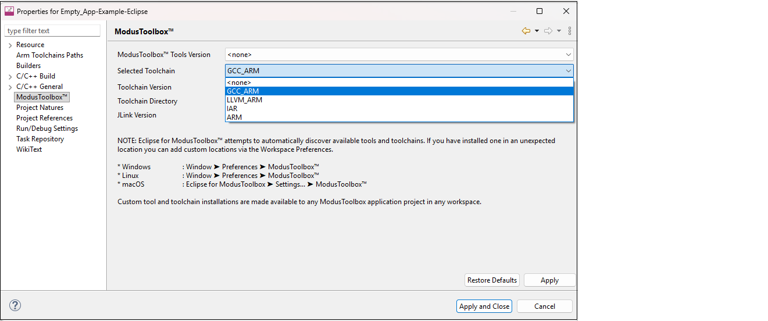Click the back navigation arrow icon
Screen dimensions: 768x321
pyautogui.click(x=526, y=31)
